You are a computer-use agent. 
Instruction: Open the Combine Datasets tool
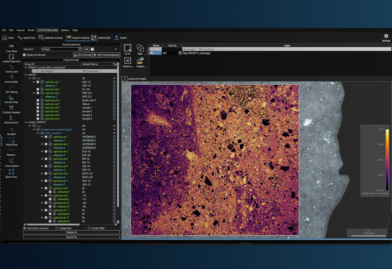tap(11, 109)
